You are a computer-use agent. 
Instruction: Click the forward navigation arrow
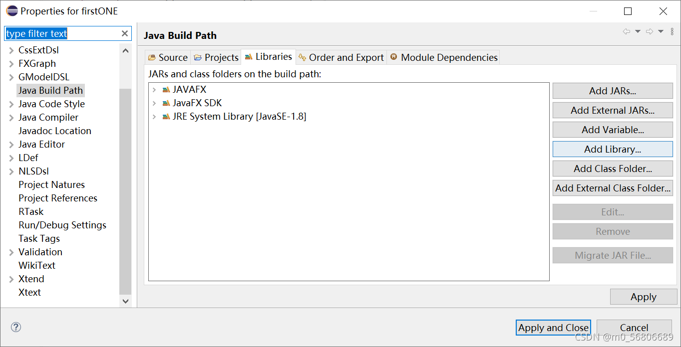650,31
